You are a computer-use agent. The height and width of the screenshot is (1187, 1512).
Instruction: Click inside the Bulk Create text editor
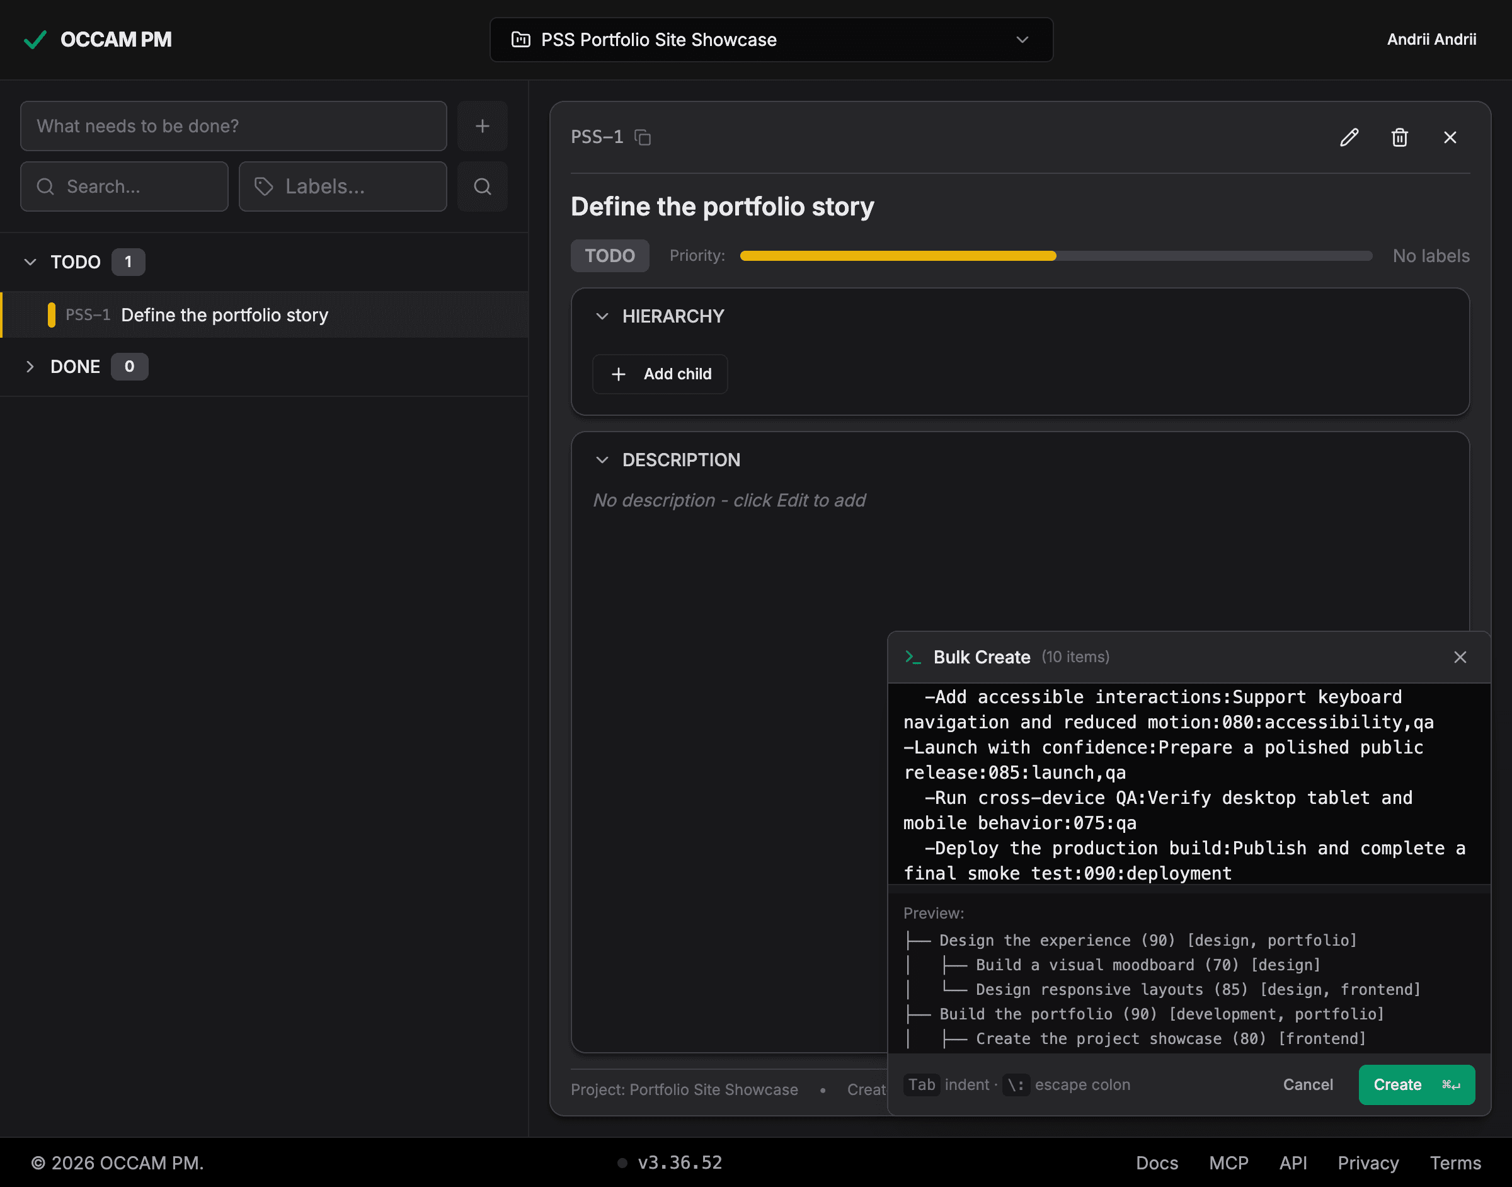(1188, 784)
